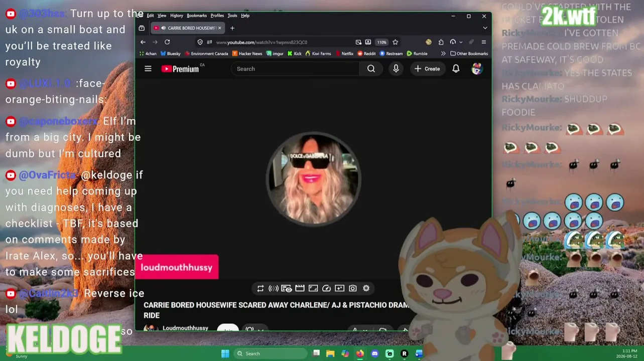
Task: Expand the list all tabs chevron
Action: click(484, 28)
